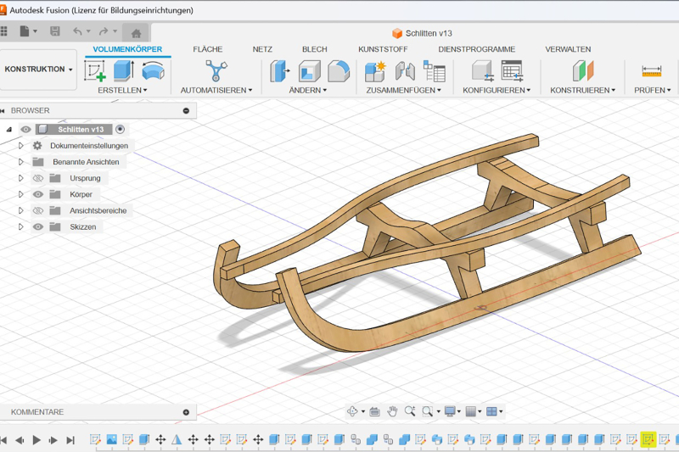This screenshot has width=679, height=452.
Task: Select the Revolve tool
Action: point(154,71)
